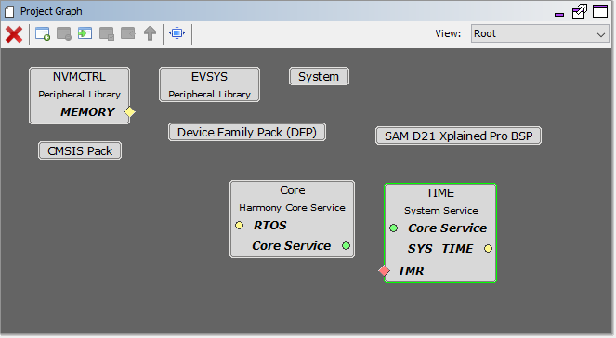Click the yellow MEMORY diamond connector on NVMCTRL
The image size is (616, 338).
(130, 112)
